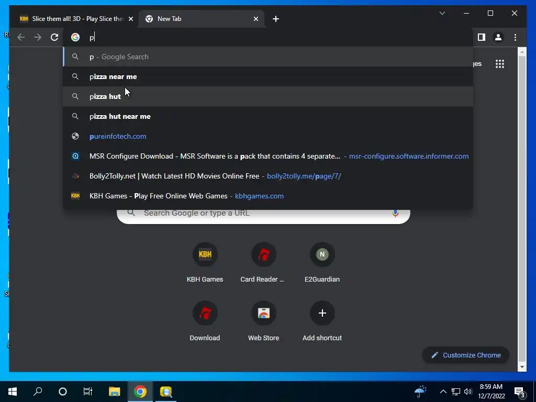The width and height of the screenshot is (536, 402).
Task: Open the Download shortcut tile
Action: [205, 321]
